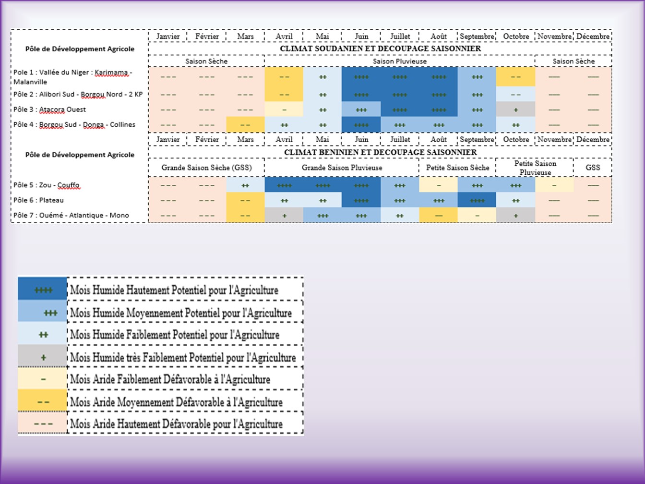Select the 'Petite Saison Sèche' label
Viewport: 645px width, 484px height.
click(x=457, y=168)
